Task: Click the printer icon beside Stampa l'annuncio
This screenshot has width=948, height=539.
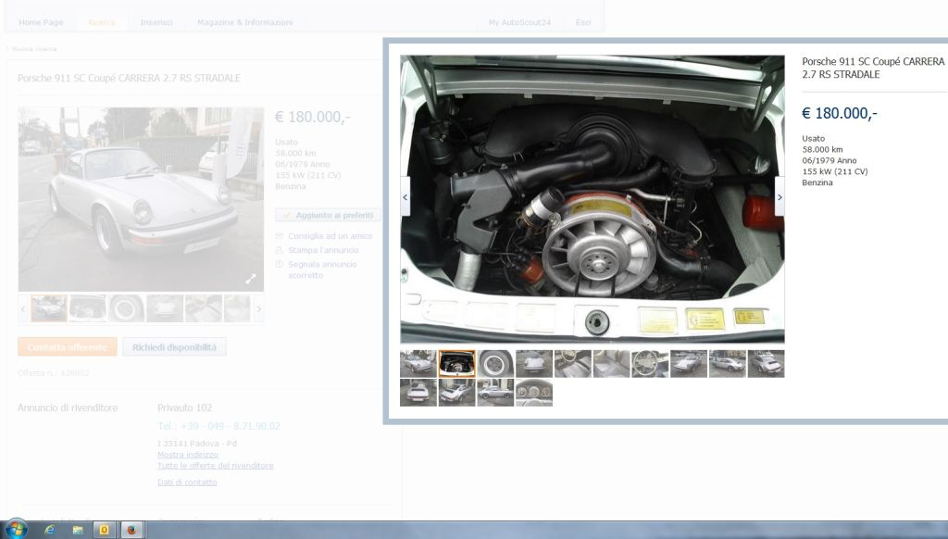Action: click(280, 250)
